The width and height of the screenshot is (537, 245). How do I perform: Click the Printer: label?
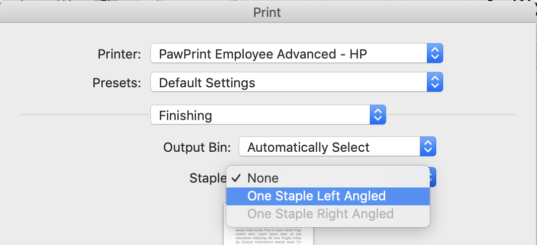pos(119,54)
